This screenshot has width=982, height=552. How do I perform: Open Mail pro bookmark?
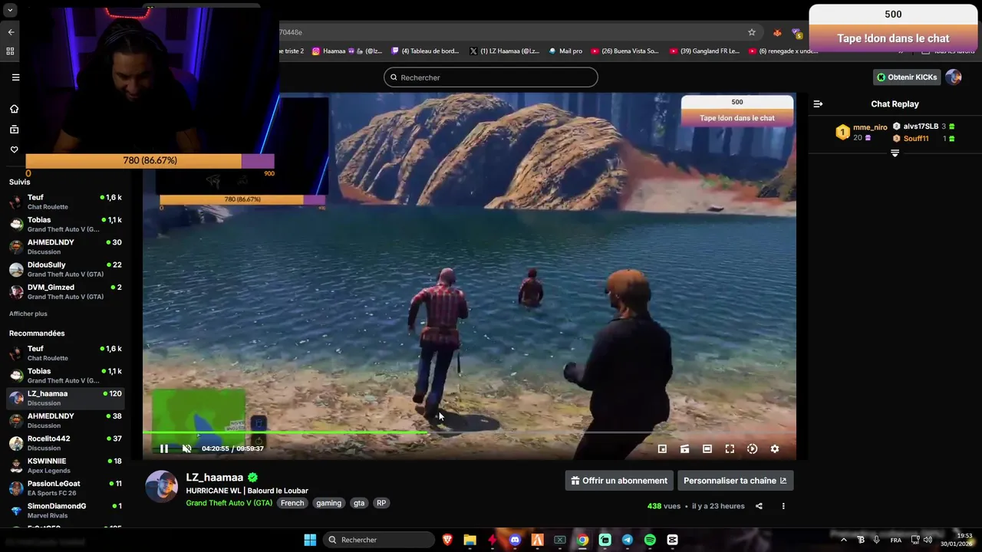tap(565, 51)
